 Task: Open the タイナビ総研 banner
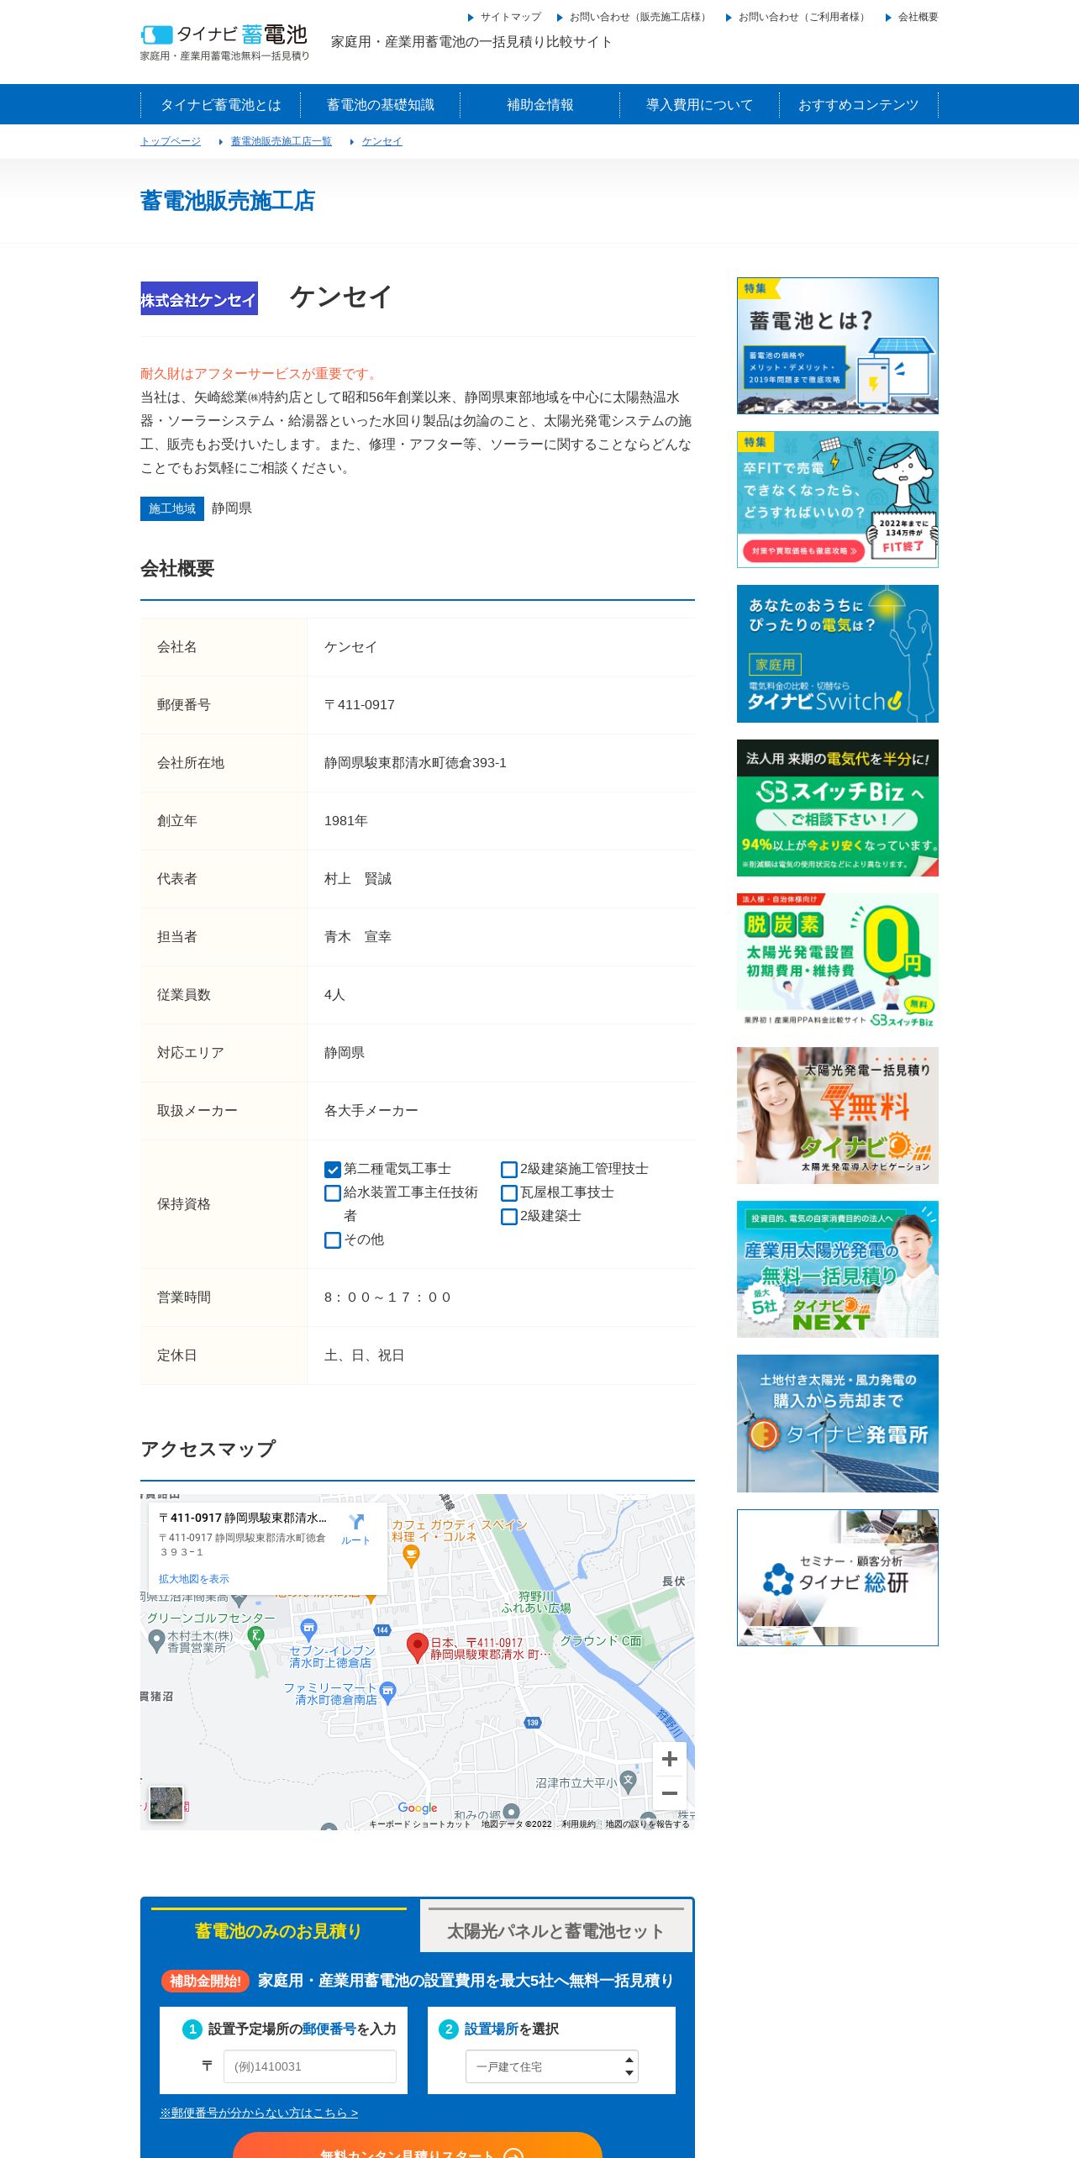coord(838,1577)
